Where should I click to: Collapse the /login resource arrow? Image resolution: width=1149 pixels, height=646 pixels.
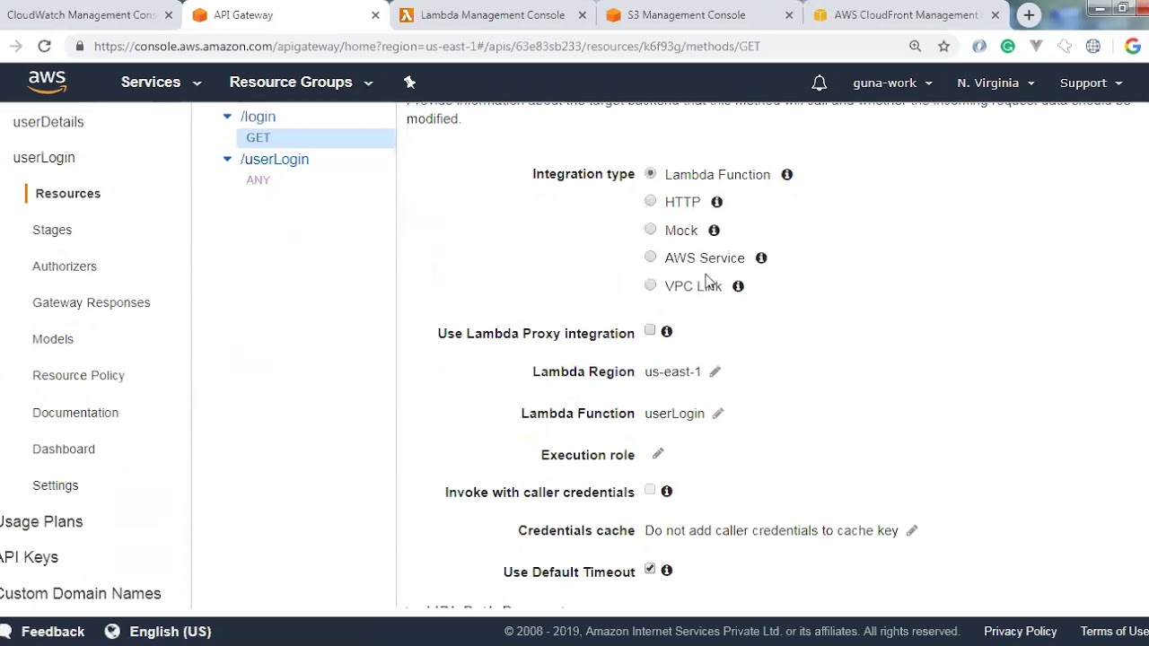point(227,117)
